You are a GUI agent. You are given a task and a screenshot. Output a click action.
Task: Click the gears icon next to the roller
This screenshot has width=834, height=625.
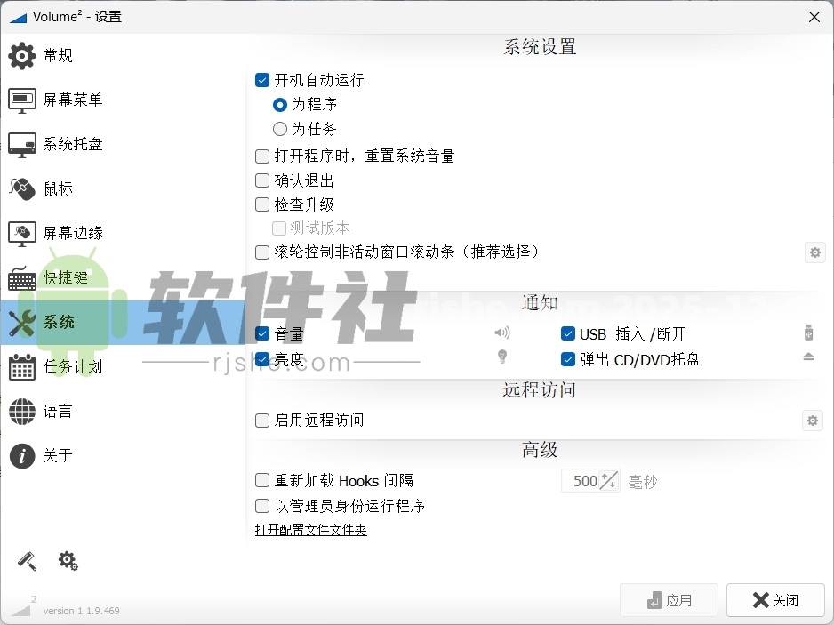68,561
